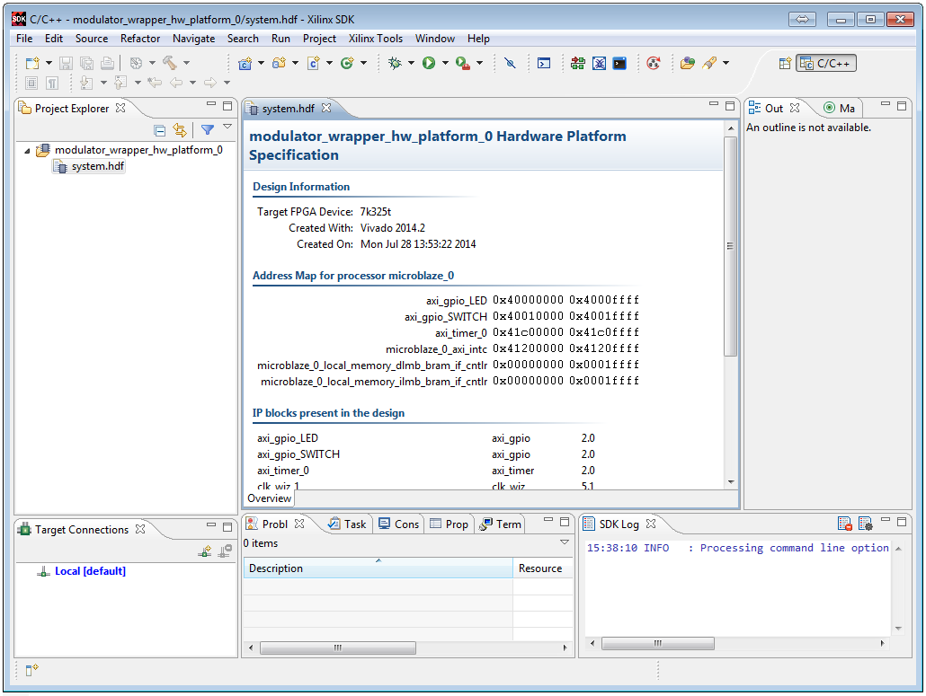
Task: Click the Build (hammer) toolbar icon
Action: click(170, 63)
